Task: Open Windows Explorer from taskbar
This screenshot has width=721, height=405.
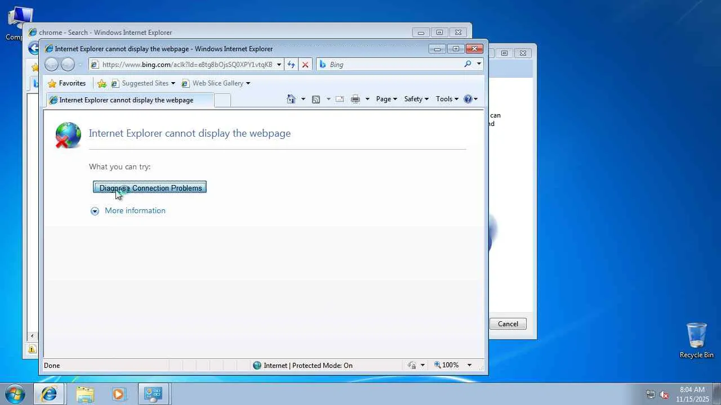Action: (85, 394)
